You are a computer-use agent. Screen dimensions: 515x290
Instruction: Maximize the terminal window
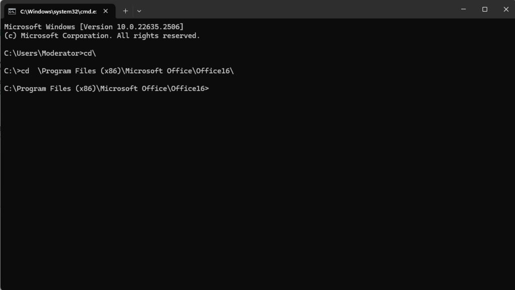[485, 9]
